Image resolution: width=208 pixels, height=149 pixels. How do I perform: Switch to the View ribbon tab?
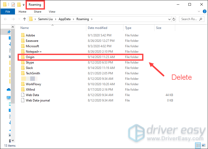pos(52,12)
